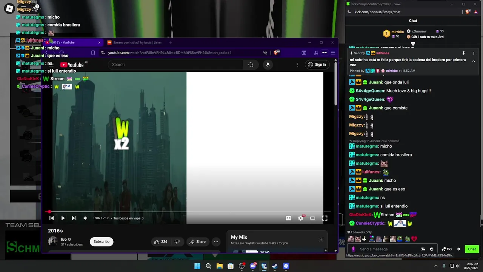The width and height of the screenshot is (483, 272).
Task: Click the Kick chat 'Send a message' field
Action: tap(389, 249)
